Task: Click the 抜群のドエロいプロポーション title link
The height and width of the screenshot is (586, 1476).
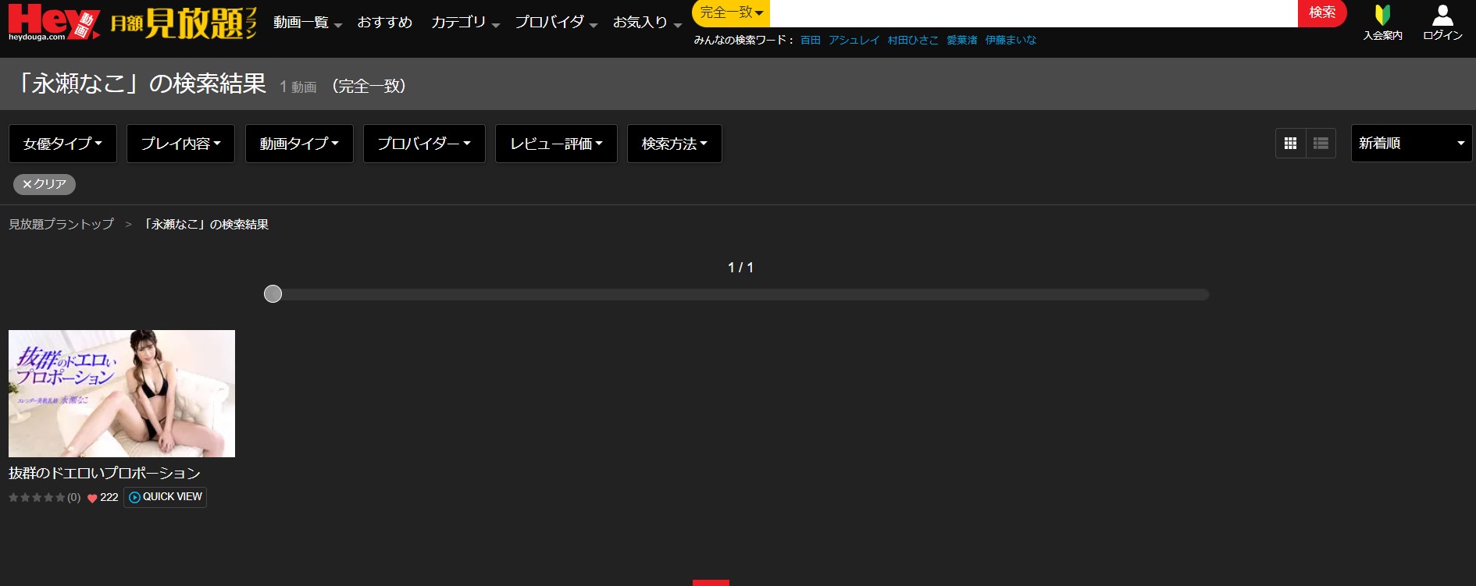Action: click(x=105, y=474)
